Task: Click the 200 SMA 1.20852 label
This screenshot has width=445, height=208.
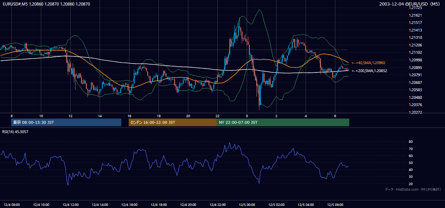Action: click(369, 71)
